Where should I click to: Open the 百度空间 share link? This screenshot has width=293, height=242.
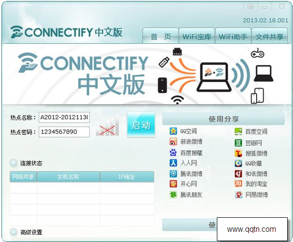pos(256,131)
